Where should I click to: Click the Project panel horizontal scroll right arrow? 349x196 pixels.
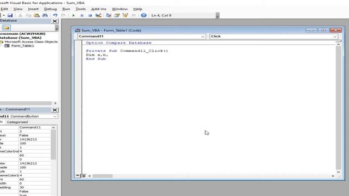55,103
